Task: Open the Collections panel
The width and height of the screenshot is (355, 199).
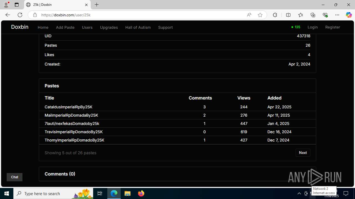Action: click(x=313, y=15)
